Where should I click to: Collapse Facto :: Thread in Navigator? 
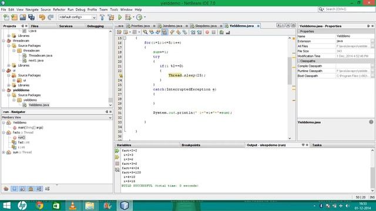click(x=4, y=132)
